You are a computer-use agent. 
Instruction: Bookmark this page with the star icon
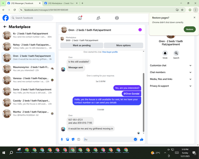[182, 10]
